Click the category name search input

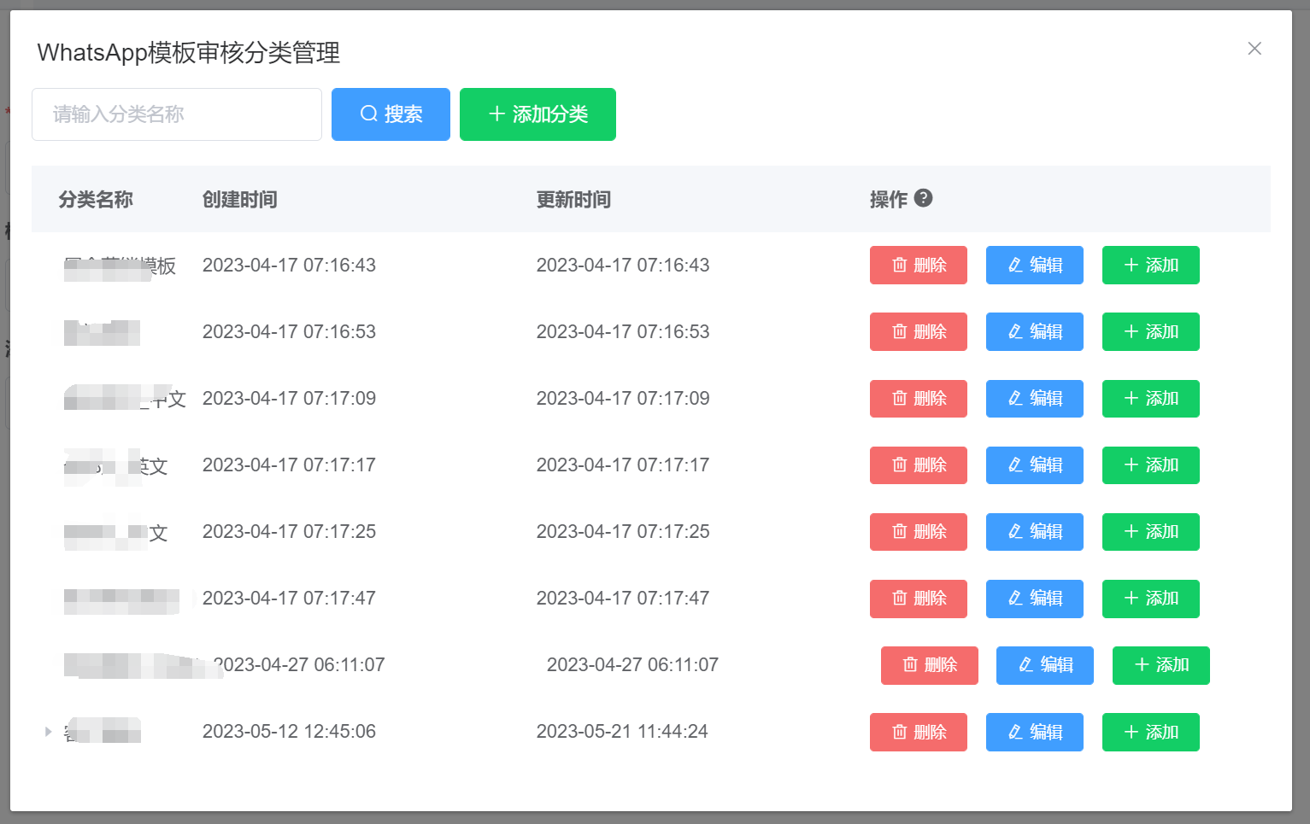tap(177, 114)
